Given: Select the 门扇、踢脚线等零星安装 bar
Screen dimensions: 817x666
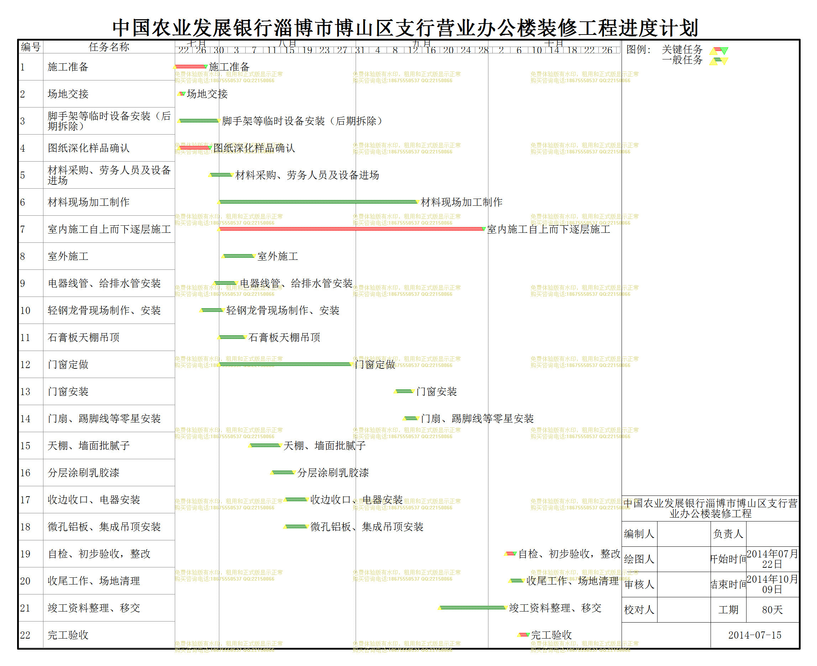Looking at the screenshot, I should [411, 418].
